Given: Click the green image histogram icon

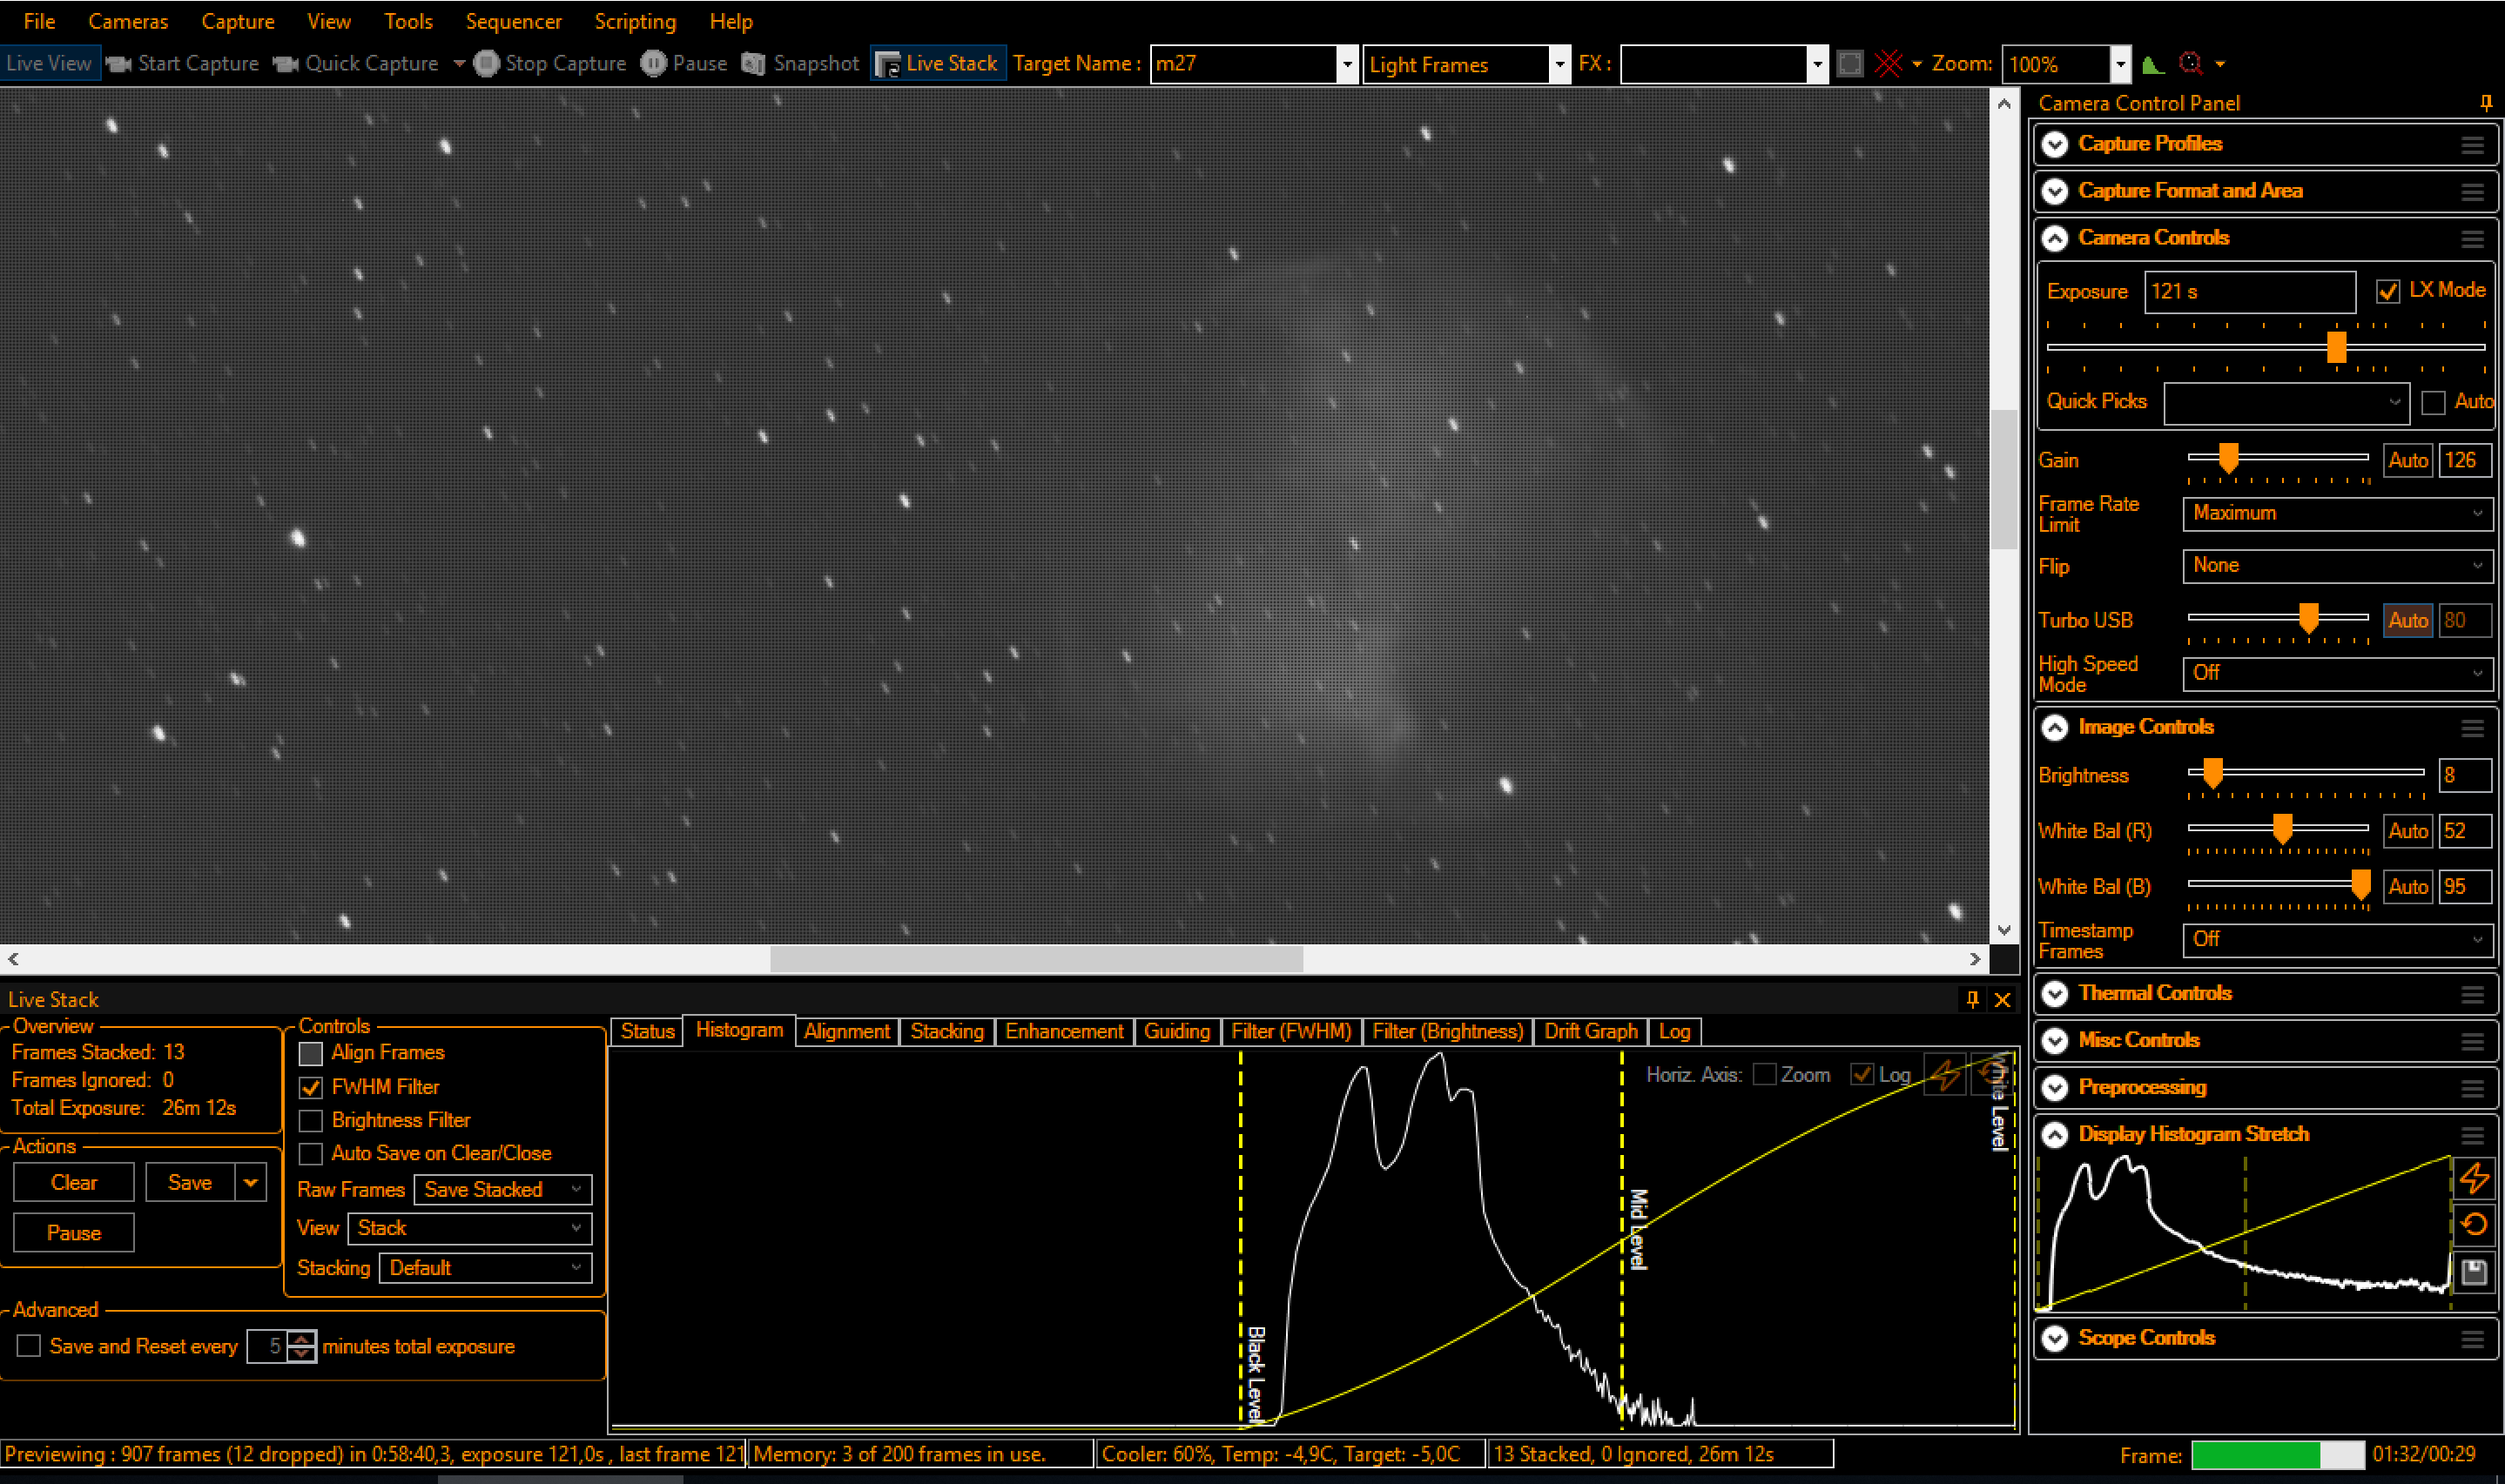Looking at the screenshot, I should 2153,65.
